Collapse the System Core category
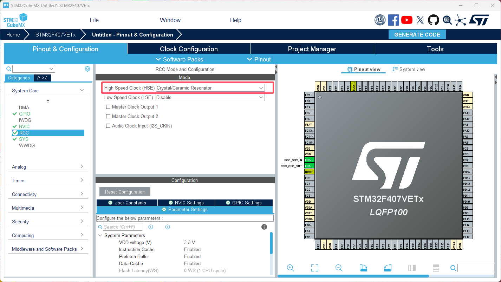The image size is (501, 282). pyautogui.click(x=48, y=91)
